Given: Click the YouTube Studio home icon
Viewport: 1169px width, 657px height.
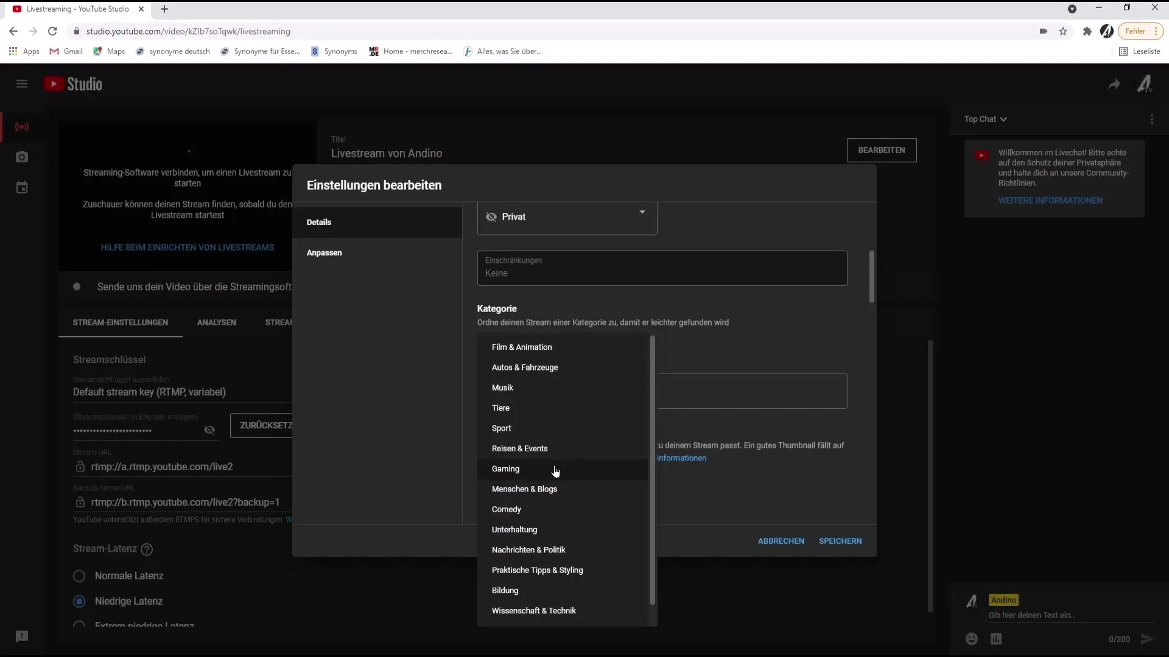Looking at the screenshot, I should coord(74,83).
